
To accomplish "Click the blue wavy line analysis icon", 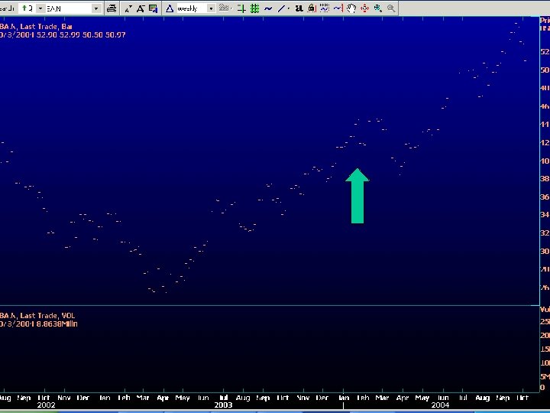I will pyautogui.click(x=268, y=8).
